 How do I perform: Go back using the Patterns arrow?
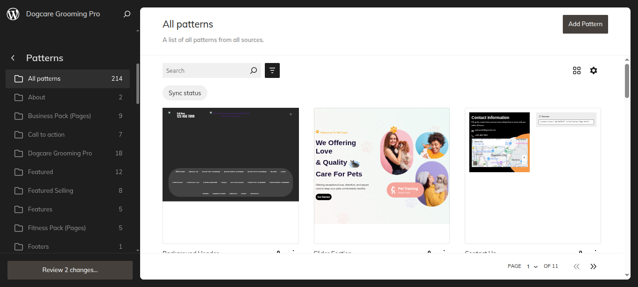pyautogui.click(x=13, y=58)
